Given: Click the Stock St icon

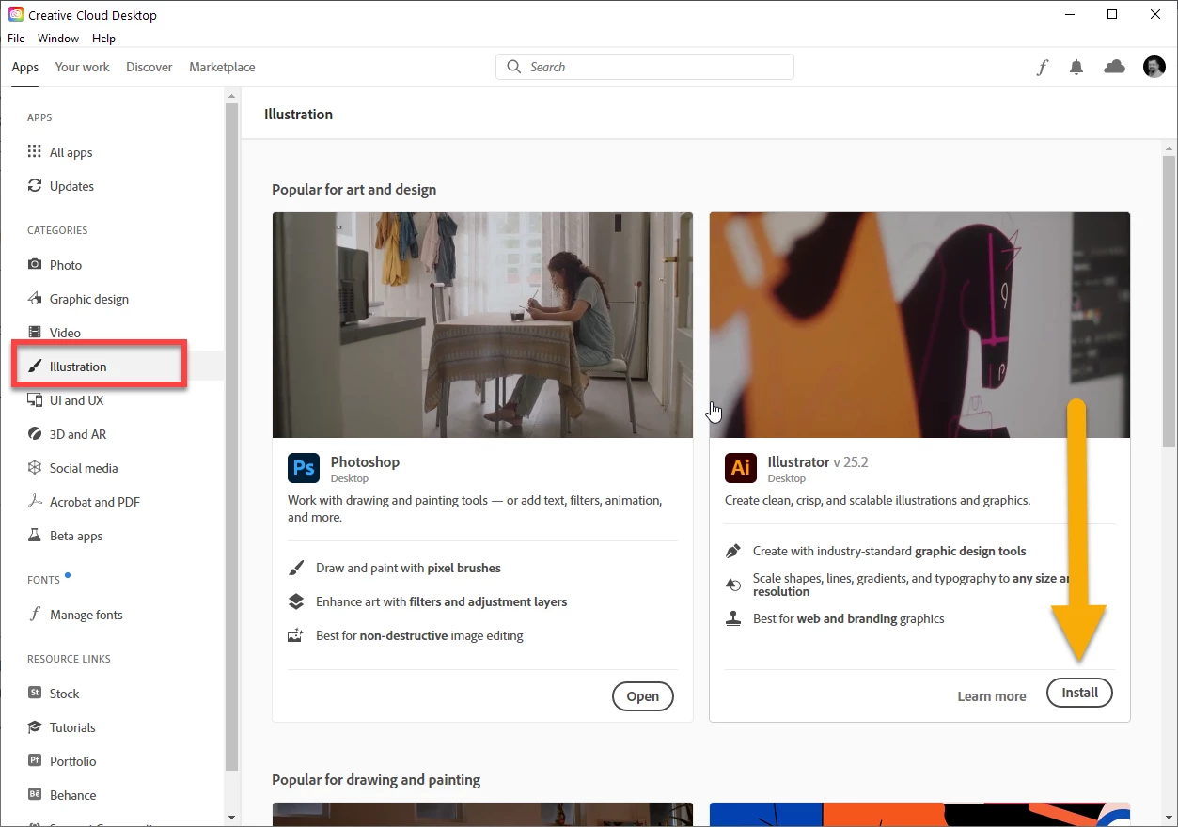Looking at the screenshot, I should pos(35,694).
